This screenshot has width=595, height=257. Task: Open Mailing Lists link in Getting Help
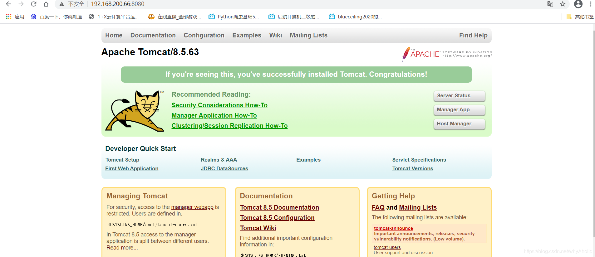tap(418, 207)
